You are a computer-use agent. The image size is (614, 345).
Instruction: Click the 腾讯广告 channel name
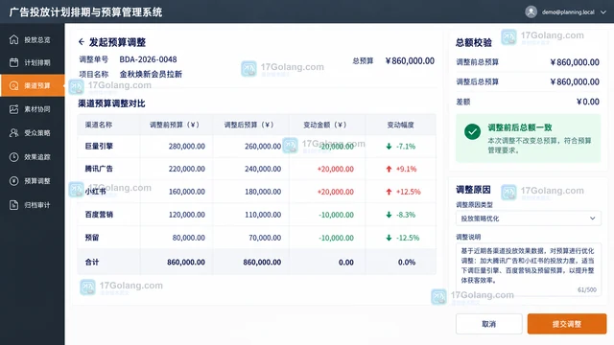pyautogui.click(x=99, y=169)
